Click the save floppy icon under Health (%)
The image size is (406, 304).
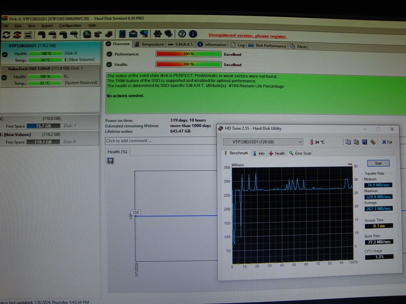[110, 161]
